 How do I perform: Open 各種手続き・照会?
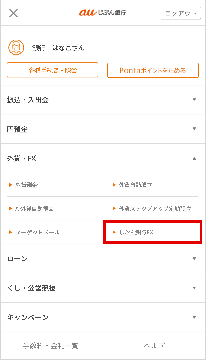click(x=53, y=70)
